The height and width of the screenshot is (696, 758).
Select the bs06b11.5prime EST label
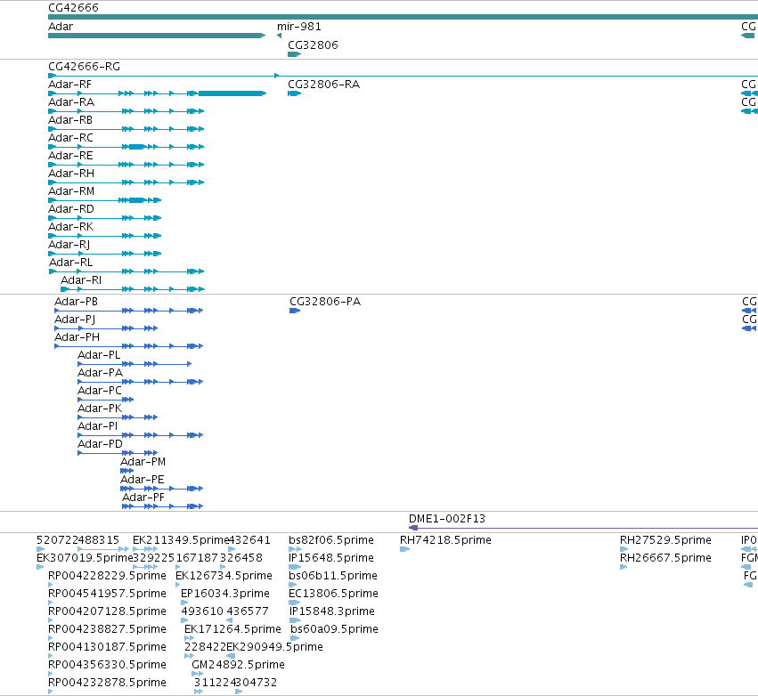click(332, 576)
